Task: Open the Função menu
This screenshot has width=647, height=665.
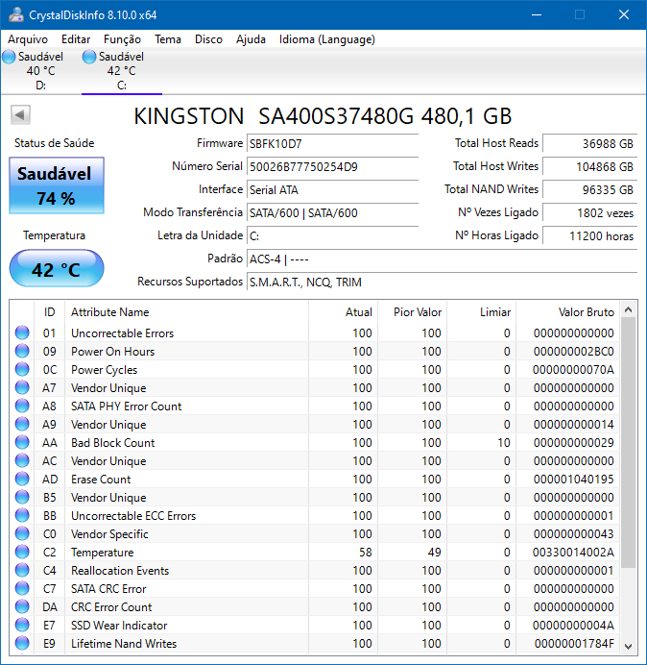Action: pos(122,39)
